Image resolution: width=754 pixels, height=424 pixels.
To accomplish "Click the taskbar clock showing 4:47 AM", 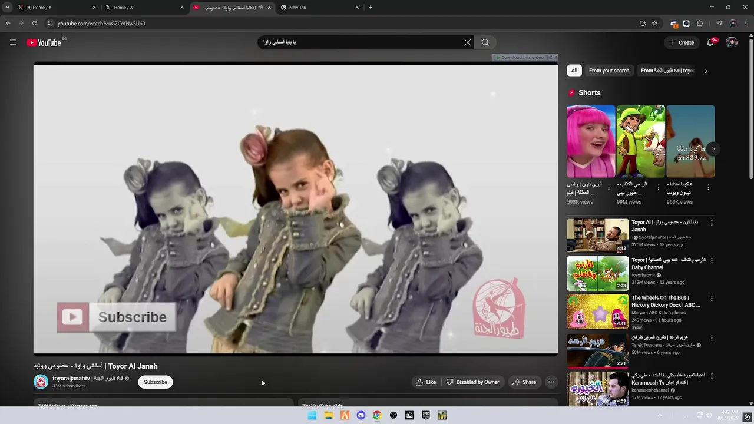I will [728, 415].
